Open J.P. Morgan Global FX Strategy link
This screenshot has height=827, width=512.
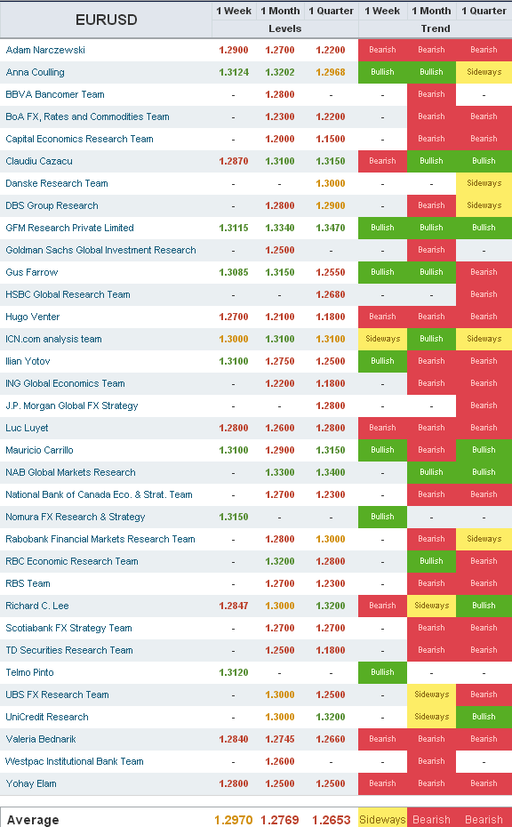pyautogui.click(x=72, y=405)
